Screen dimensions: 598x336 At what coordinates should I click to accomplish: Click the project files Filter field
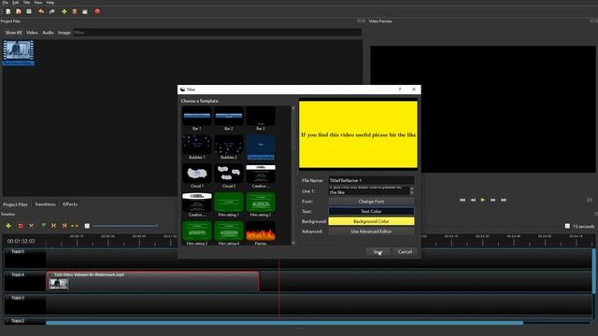coord(217,33)
